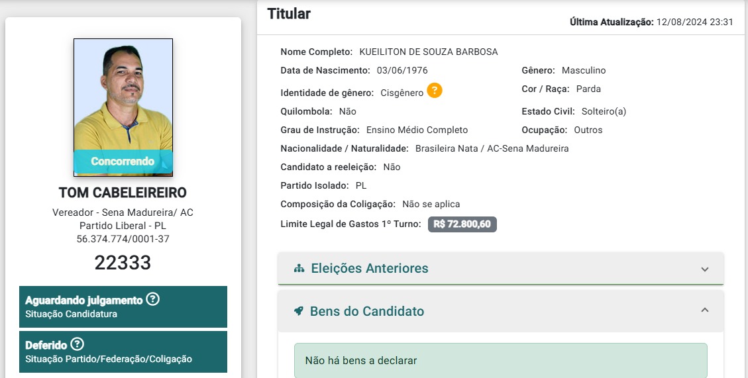Screen dimensions: 748x378
Task: Click the candidate photo of Tom Cabeleireiro
Action: click(123, 107)
